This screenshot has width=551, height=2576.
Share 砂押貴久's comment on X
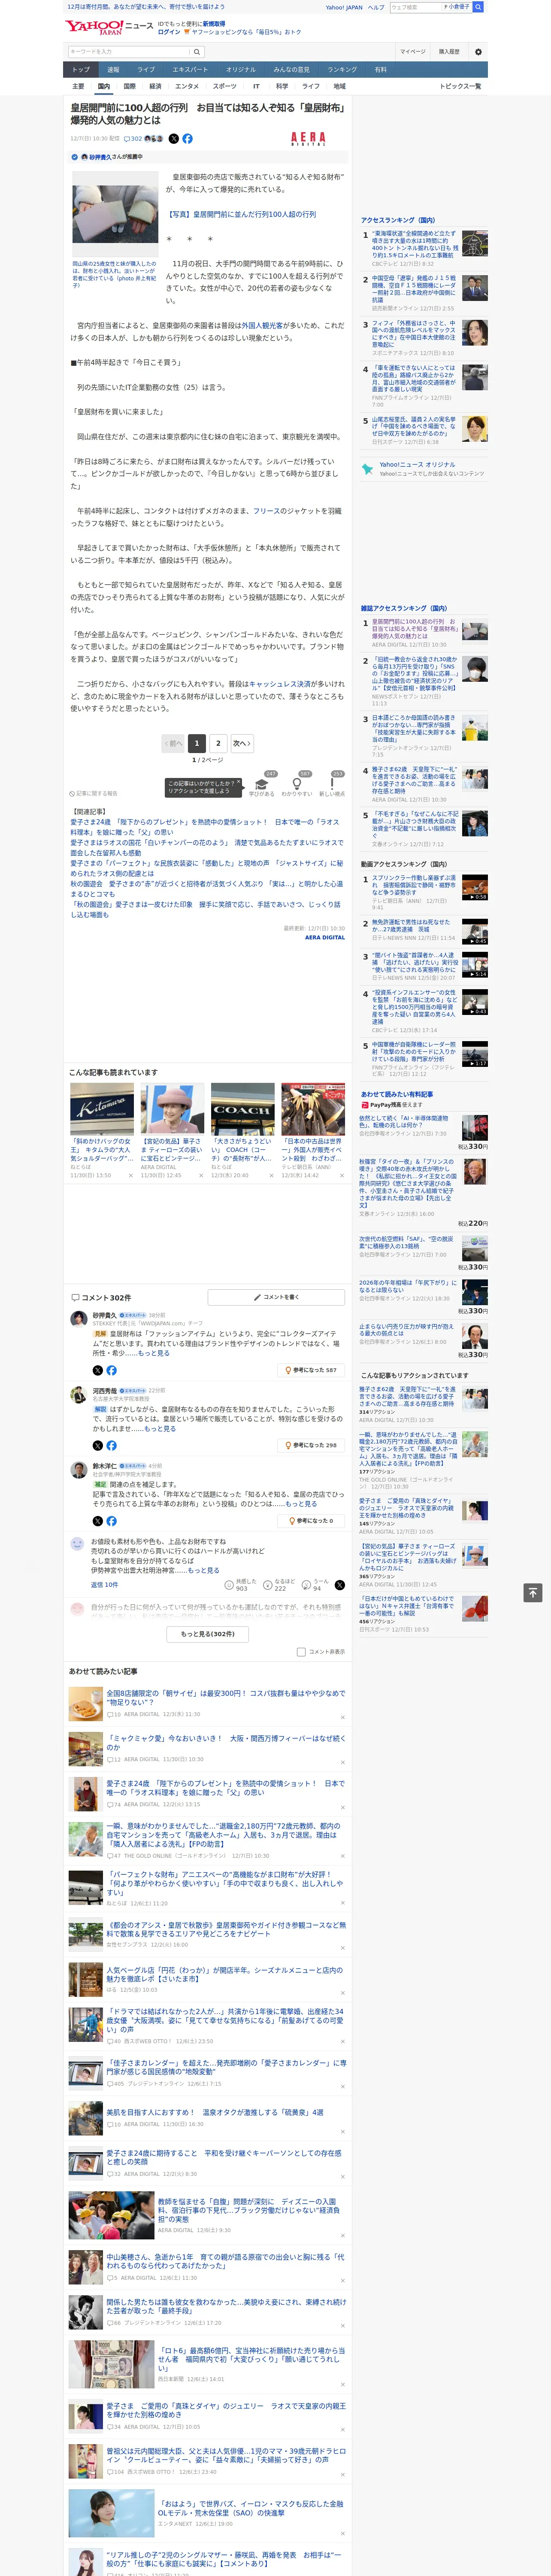(x=98, y=1370)
